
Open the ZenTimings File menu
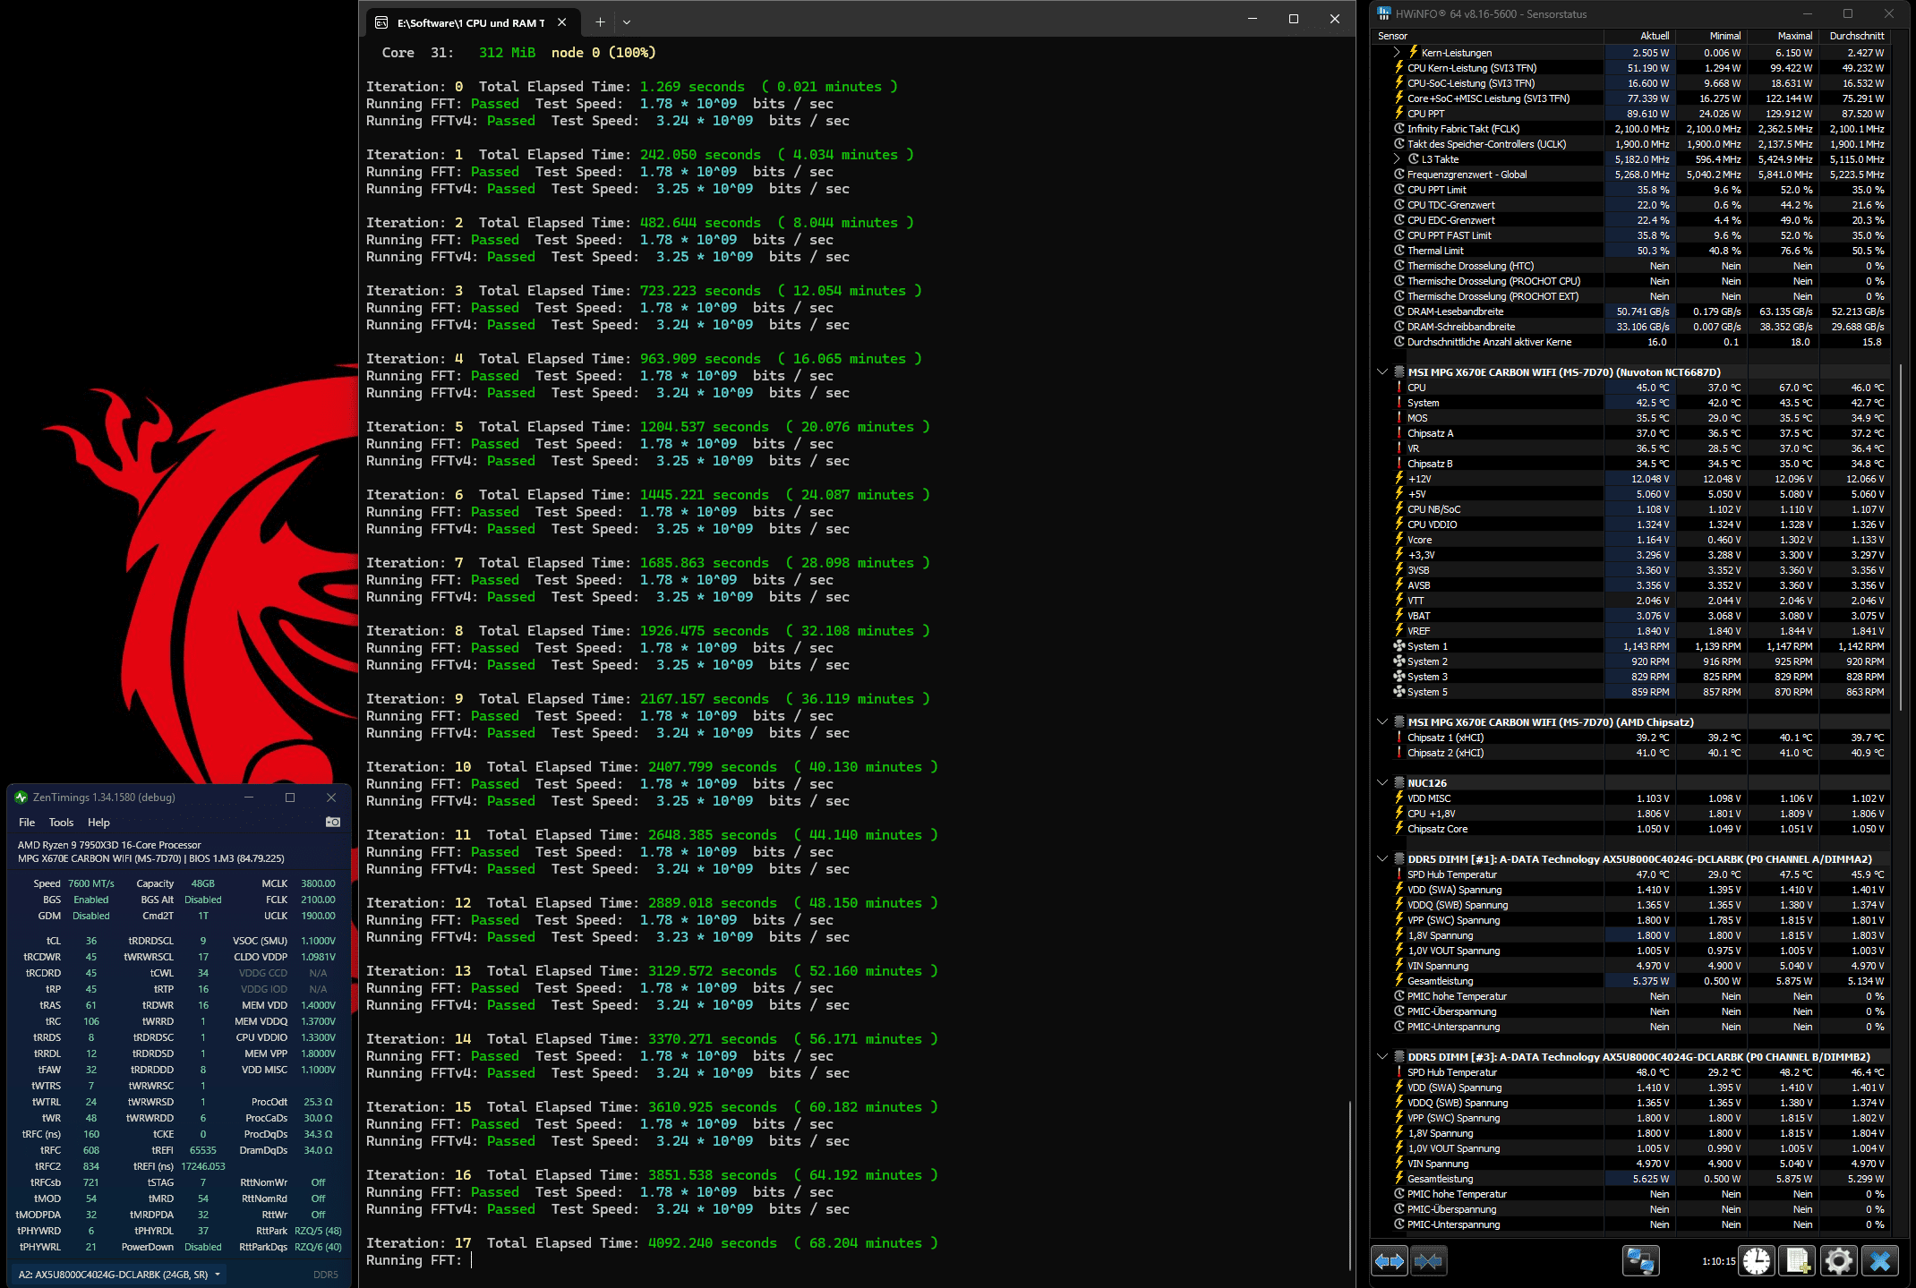(x=27, y=822)
